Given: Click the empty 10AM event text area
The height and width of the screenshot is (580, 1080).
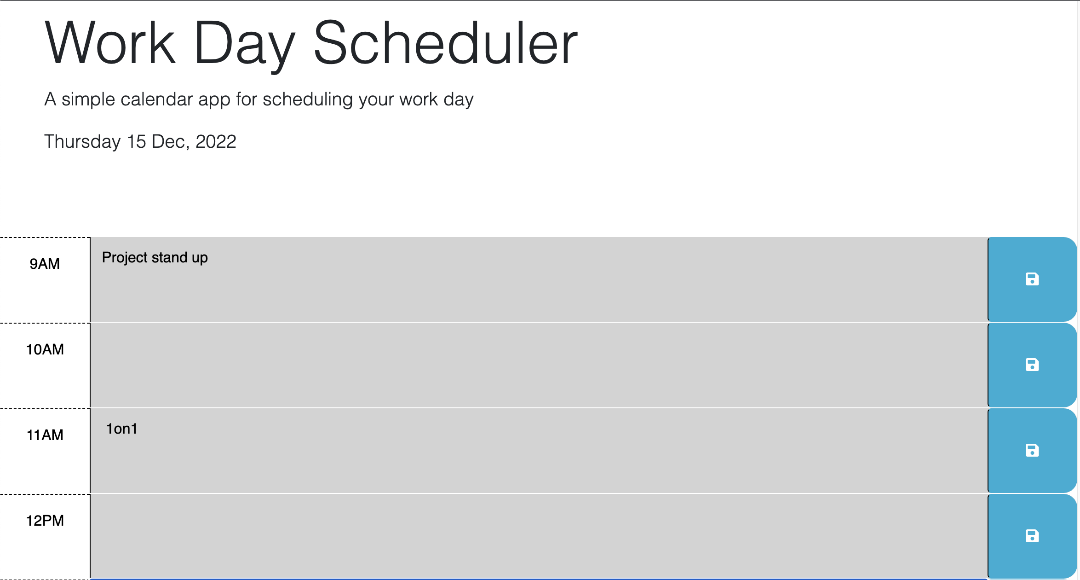Looking at the screenshot, I should [x=506, y=365].
